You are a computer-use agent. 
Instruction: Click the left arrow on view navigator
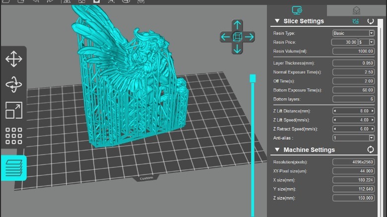[225, 37]
